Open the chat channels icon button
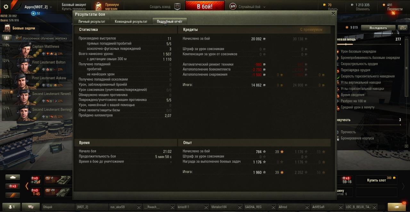 tap(31, 207)
